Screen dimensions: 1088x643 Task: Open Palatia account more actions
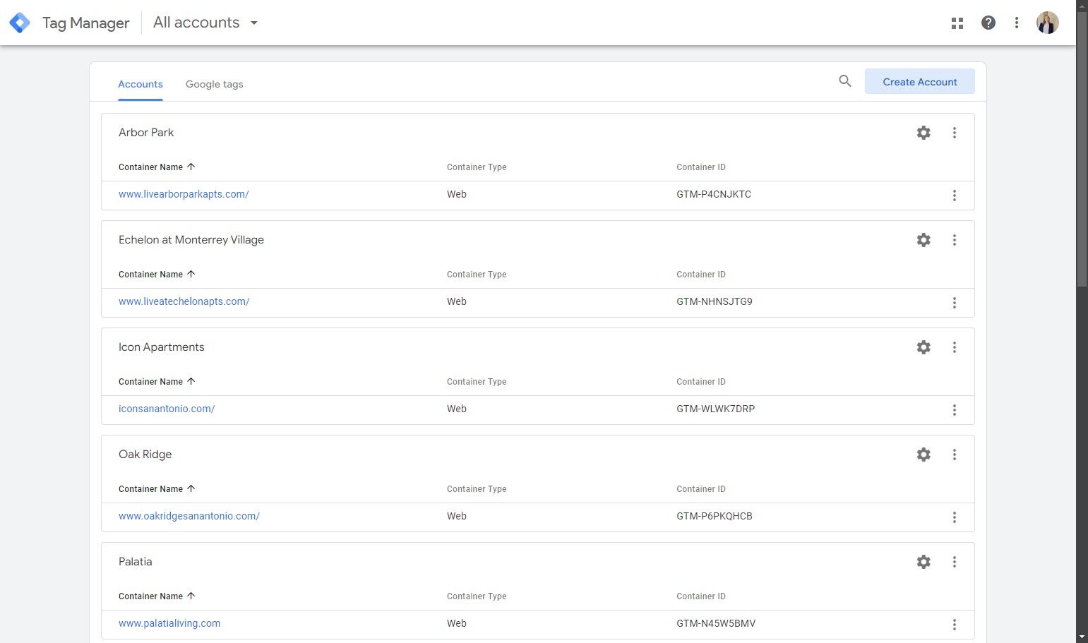click(x=955, y=562)
